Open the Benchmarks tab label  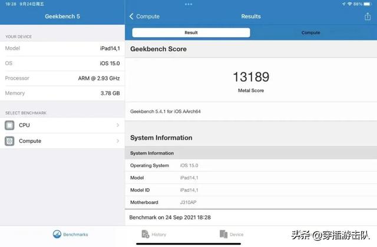tap(75, 235)
